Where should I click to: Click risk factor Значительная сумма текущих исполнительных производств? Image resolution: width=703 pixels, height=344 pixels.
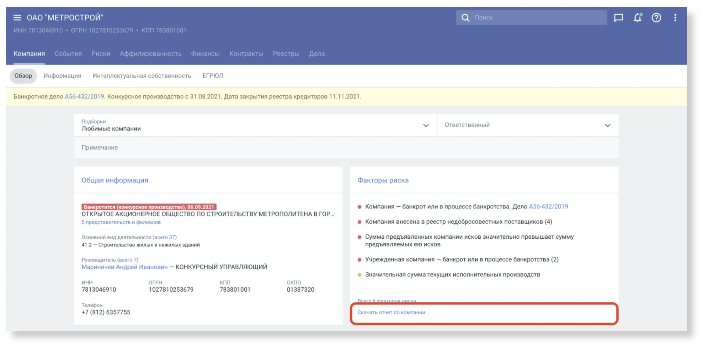[x=453, y=275]
